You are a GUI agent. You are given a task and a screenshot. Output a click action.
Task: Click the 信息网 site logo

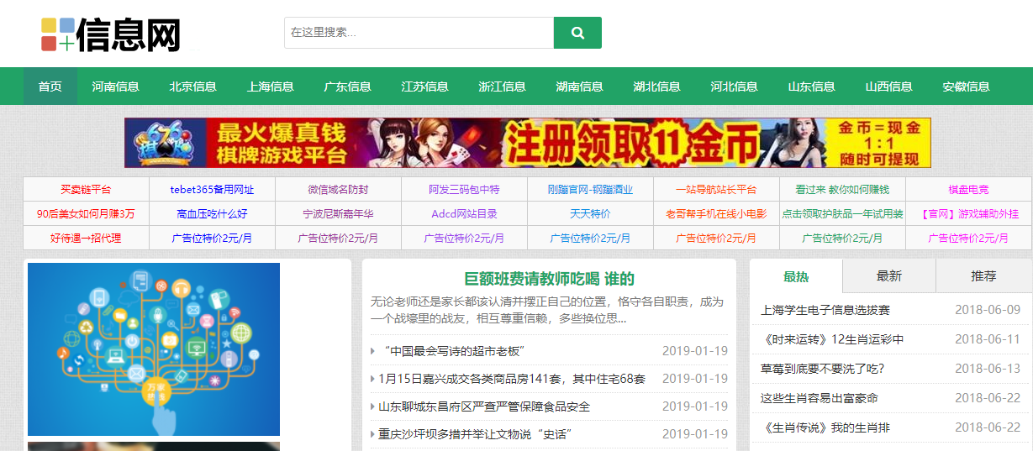[111, 35]
